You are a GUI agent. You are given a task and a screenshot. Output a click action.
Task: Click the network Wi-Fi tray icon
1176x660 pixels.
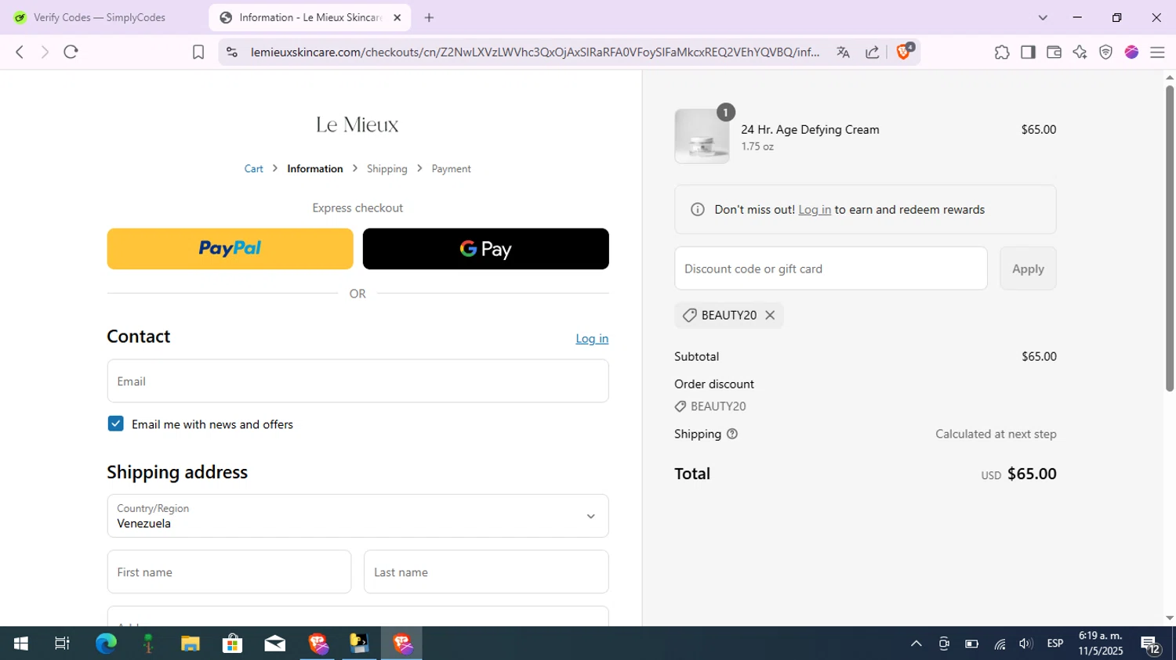pos(1000,644)
